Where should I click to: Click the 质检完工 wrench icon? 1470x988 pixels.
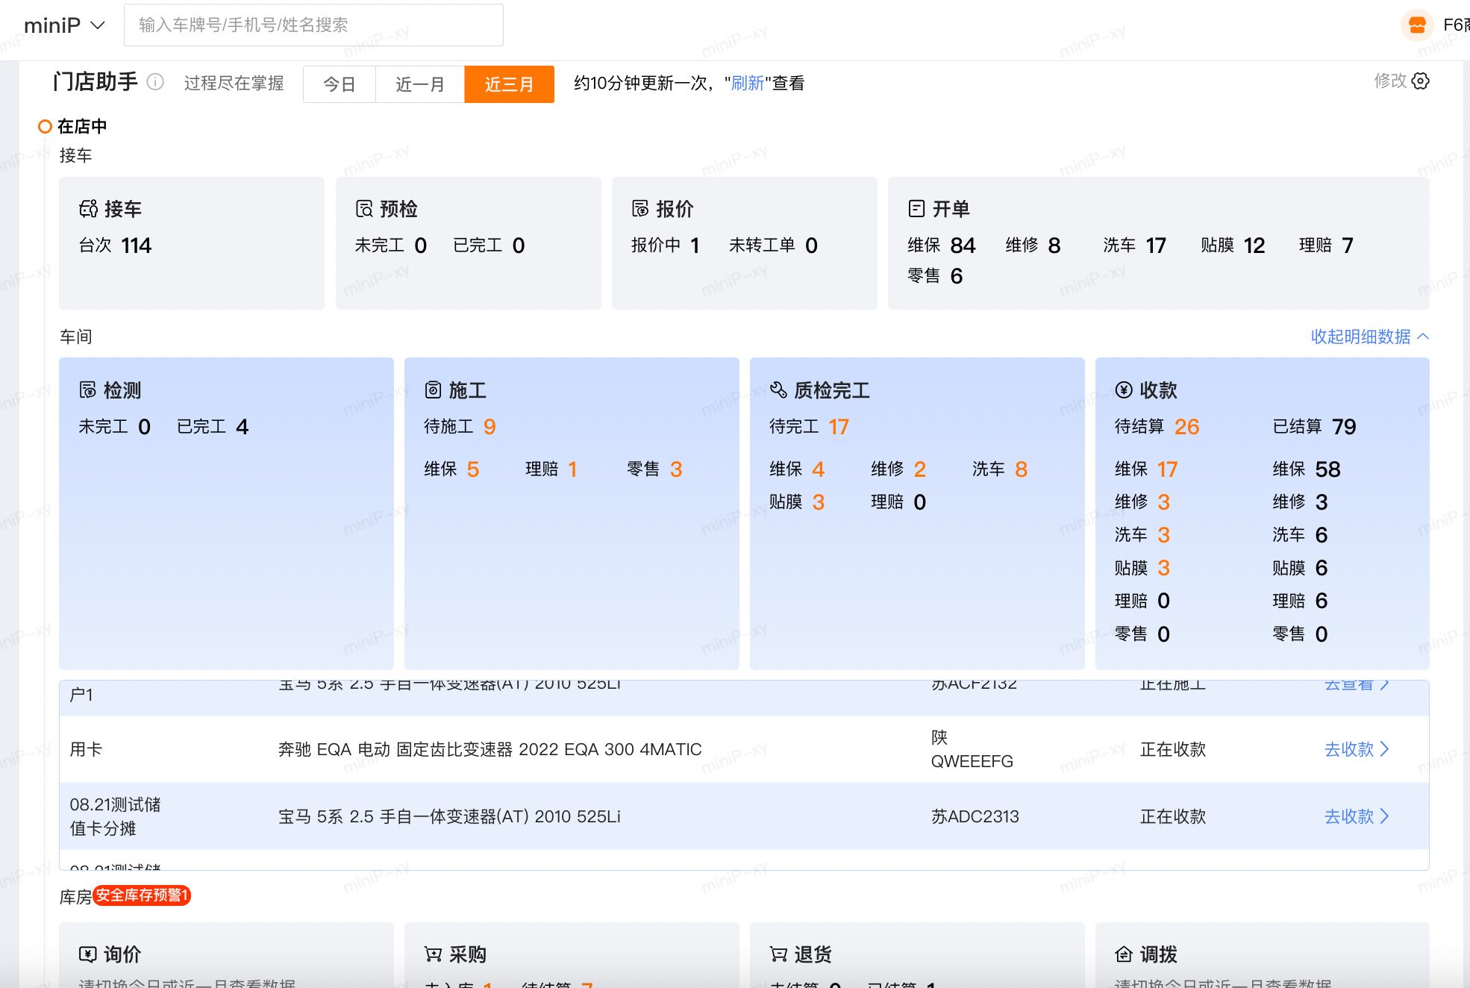pos(778,390)
